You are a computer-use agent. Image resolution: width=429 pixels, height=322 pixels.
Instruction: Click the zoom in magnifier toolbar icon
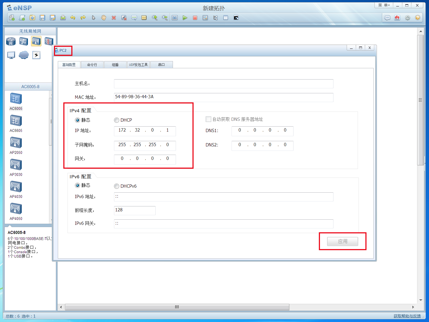[155, 18]
